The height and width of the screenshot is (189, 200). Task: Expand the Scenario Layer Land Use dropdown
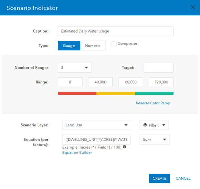point(96,125)
